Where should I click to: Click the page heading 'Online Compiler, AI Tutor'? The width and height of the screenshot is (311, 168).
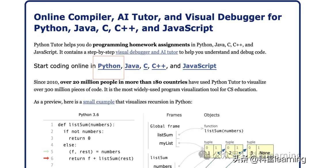coord(158,22)
